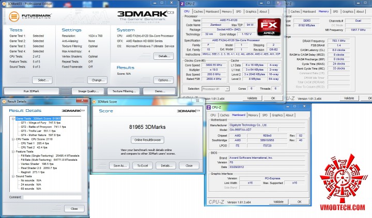
Task: Focus the Comment input field
Action: (52, 197)
